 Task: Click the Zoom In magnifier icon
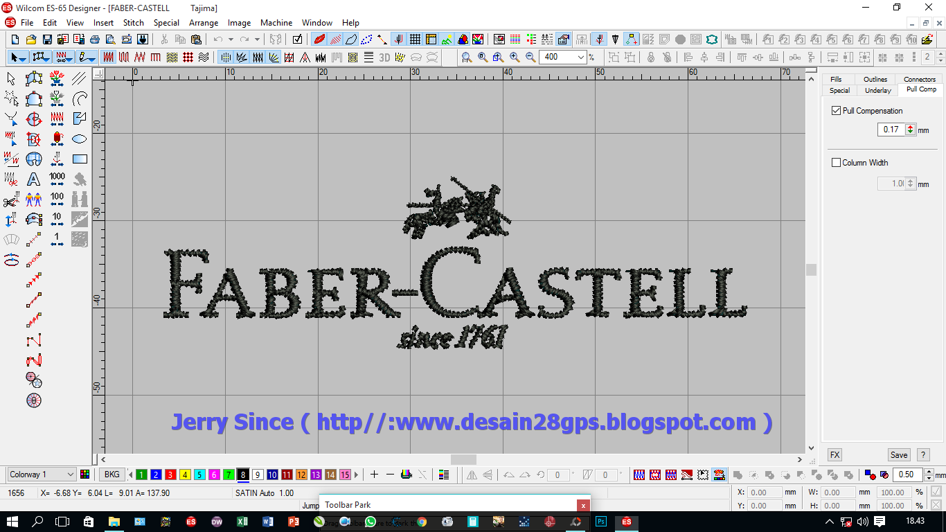(515, 57)
